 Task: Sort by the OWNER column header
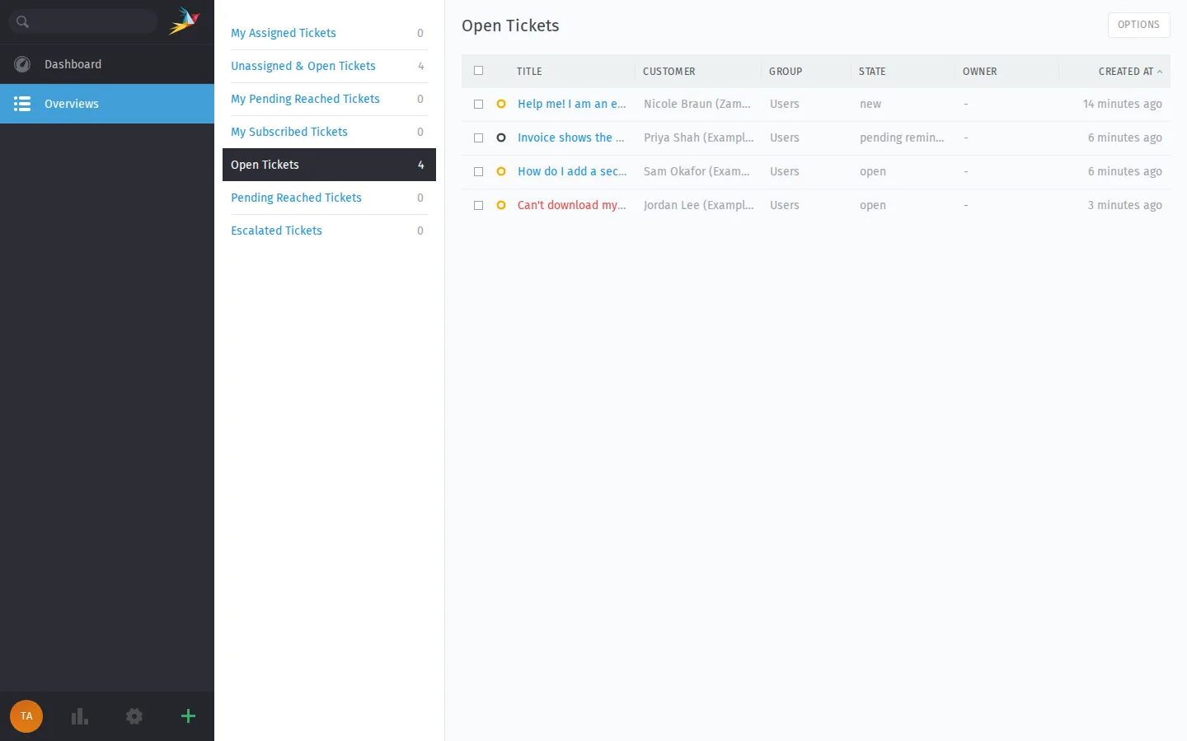(x=980, y=72)
